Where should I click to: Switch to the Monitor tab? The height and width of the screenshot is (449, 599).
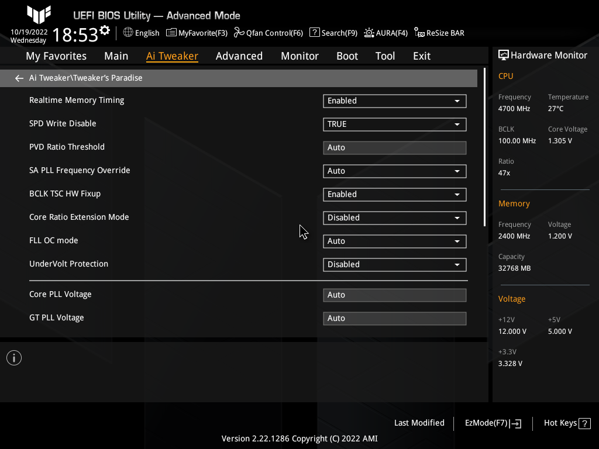pyautogui.click(x=299, y=56)
